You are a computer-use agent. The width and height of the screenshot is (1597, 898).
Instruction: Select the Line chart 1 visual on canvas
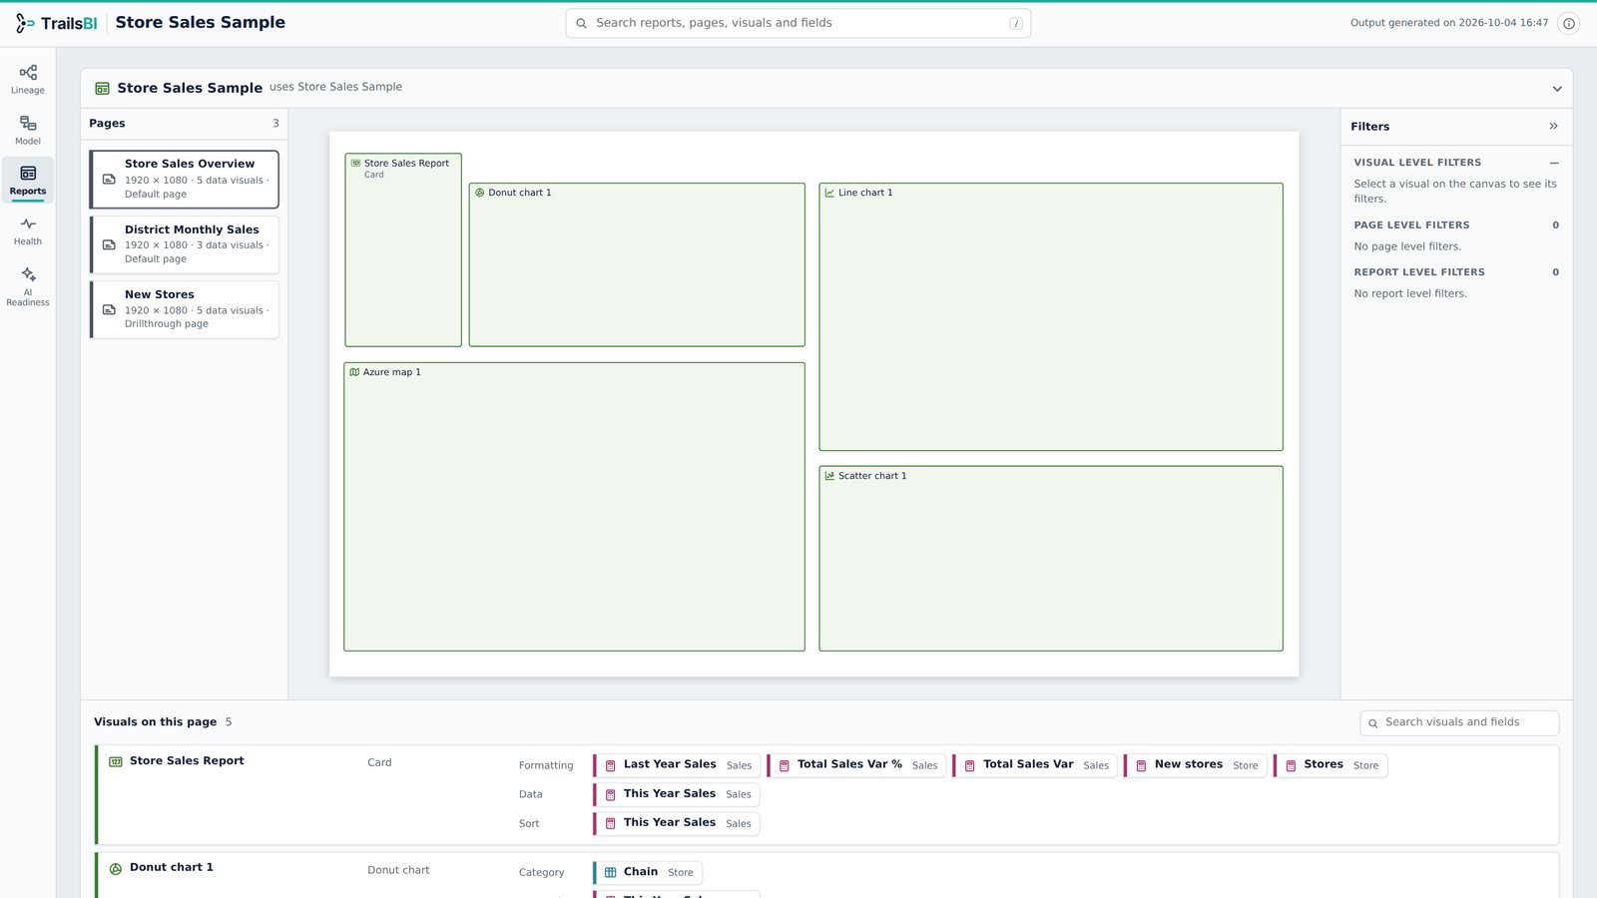pyautogui.click(x=1051, y=316)
